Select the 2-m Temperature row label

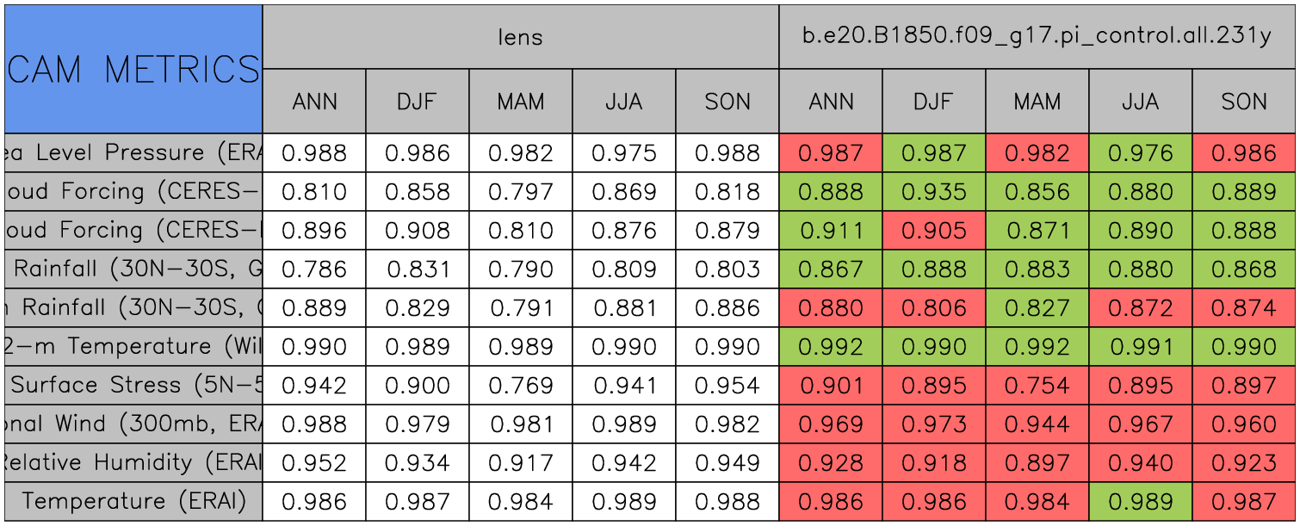(133, 347)
